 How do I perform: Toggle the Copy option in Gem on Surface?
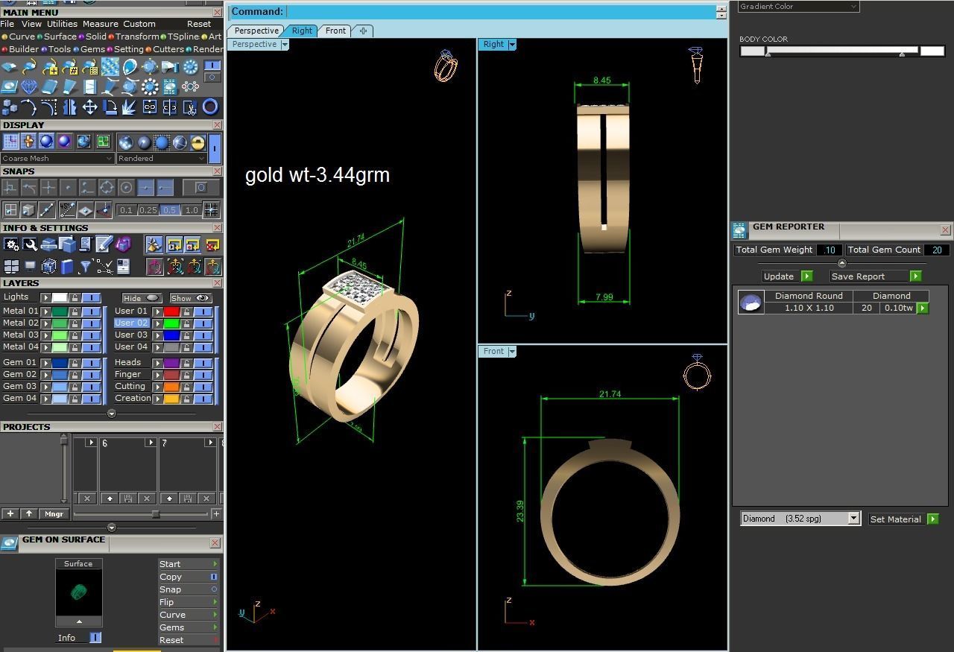pyautogui.click(x=214, y=577)
